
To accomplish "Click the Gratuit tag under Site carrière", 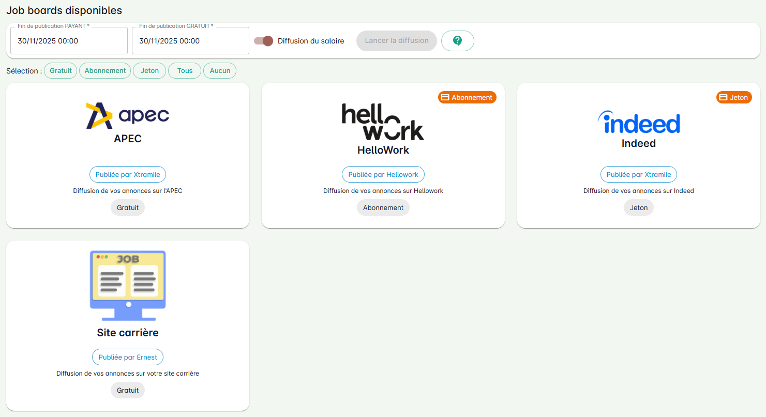I will (128, 390).
